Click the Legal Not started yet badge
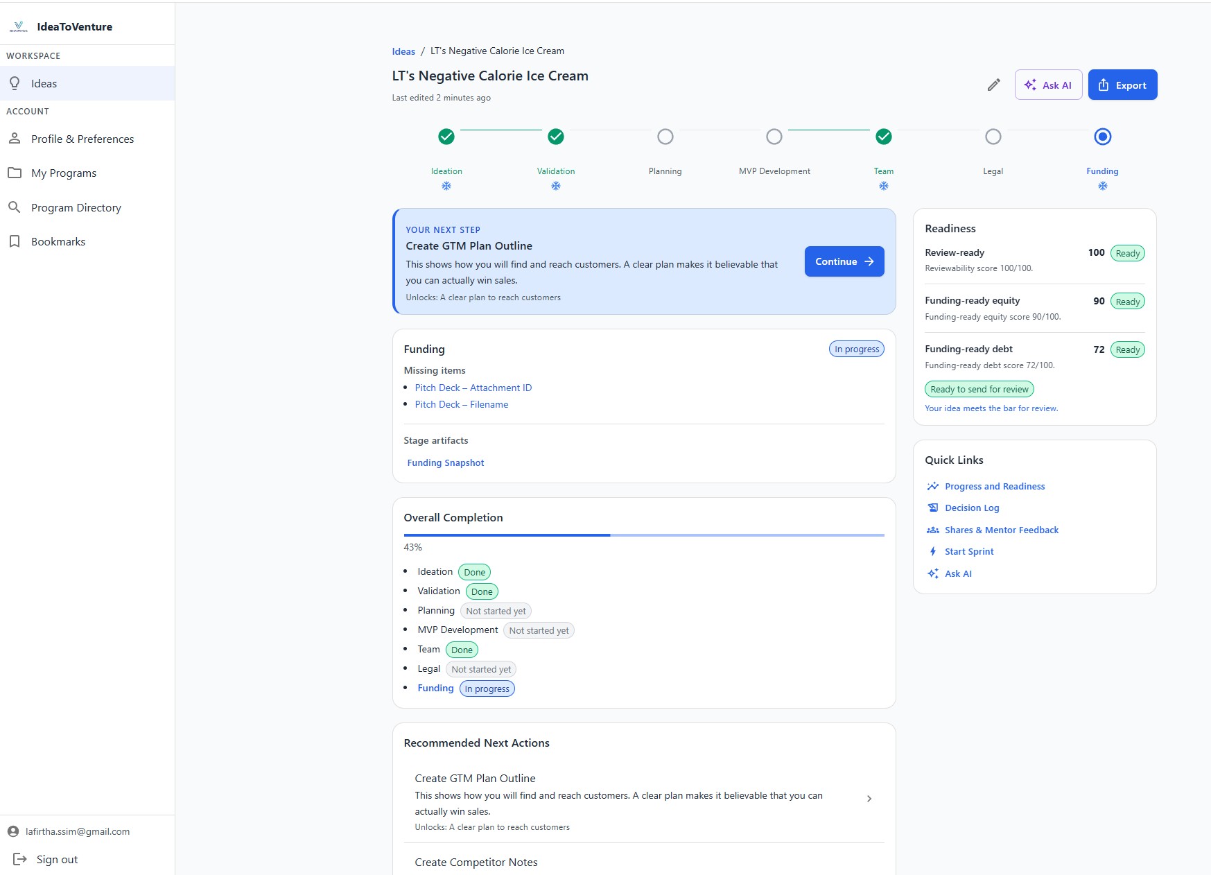 [481, 669]
